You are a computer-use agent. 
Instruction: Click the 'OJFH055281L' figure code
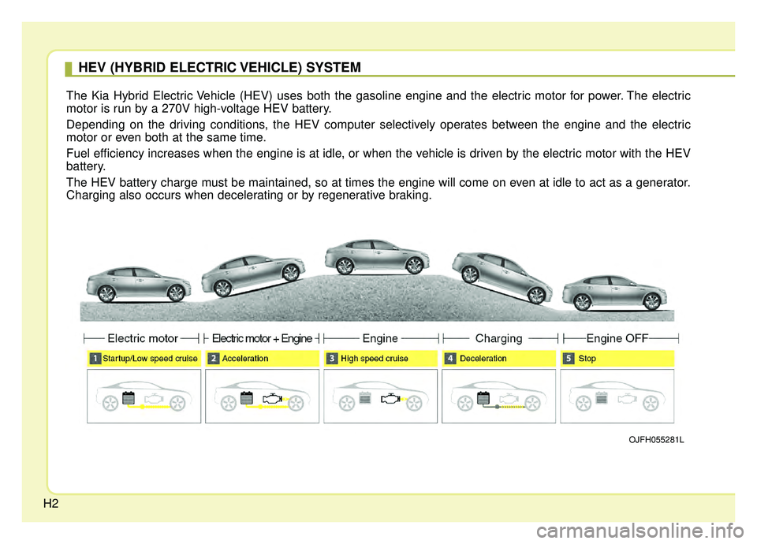[656, 440]
